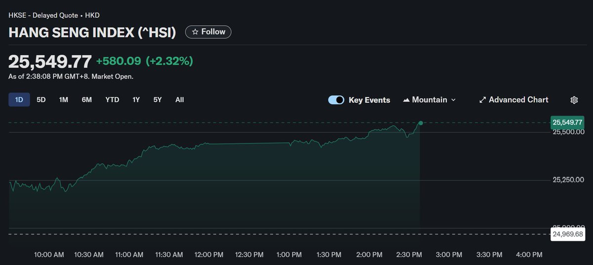Click the 25,500.00 axis label
The width and height of the screenshot is (593, 265).
tap(568, 132)
